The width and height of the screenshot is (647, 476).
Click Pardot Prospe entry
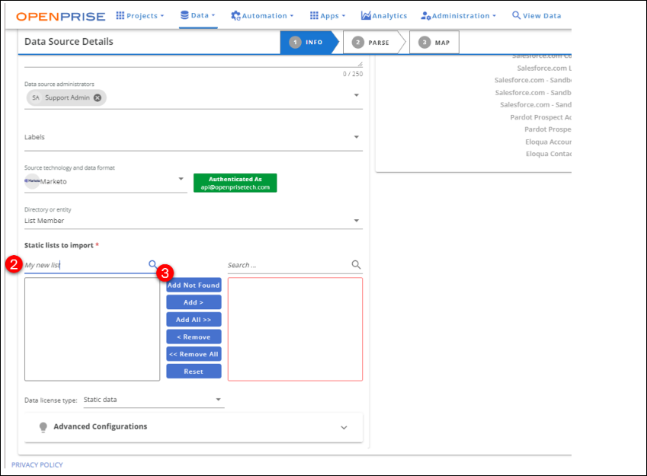click(x=548, y=129)
